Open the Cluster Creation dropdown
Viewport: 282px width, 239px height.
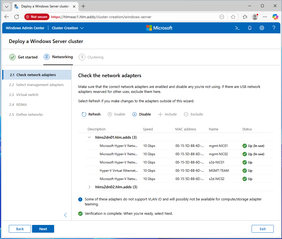[x=68, y=28]
